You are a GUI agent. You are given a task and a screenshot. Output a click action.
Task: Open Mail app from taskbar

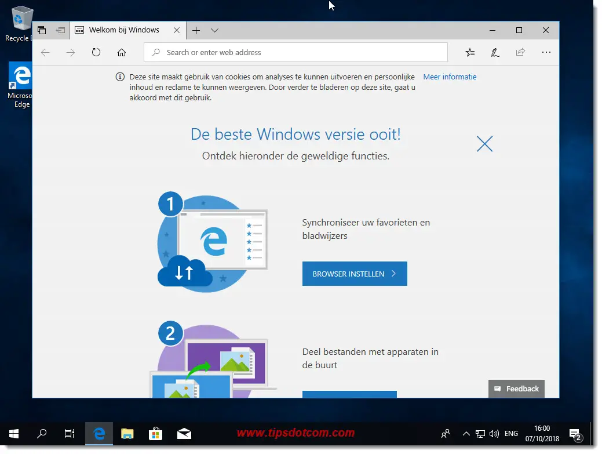point(184,434)
